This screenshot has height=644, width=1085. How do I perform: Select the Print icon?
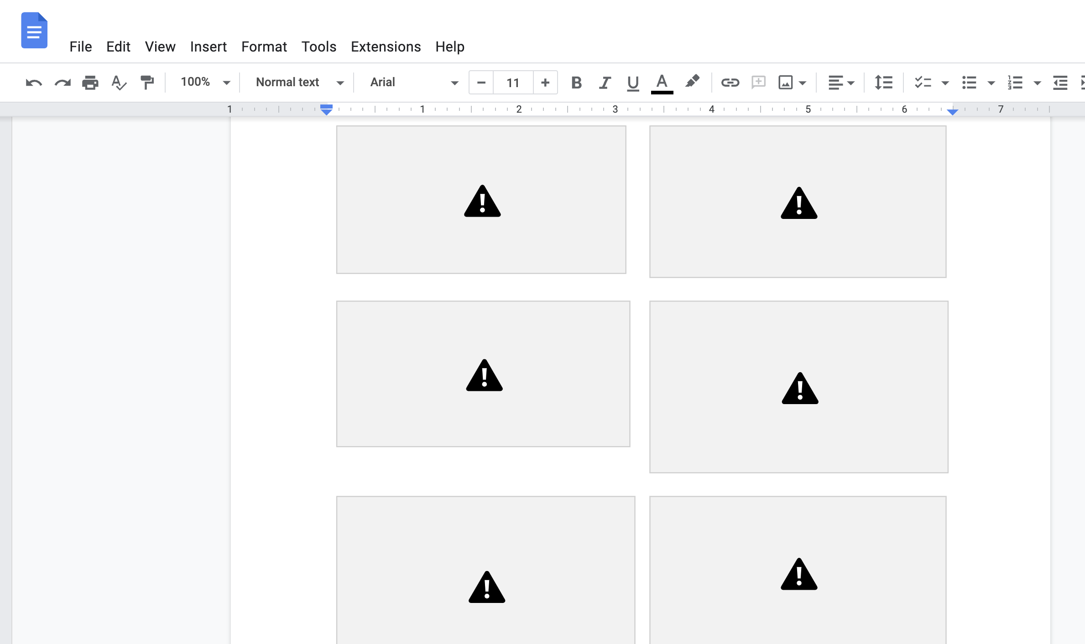coord(90,82)
